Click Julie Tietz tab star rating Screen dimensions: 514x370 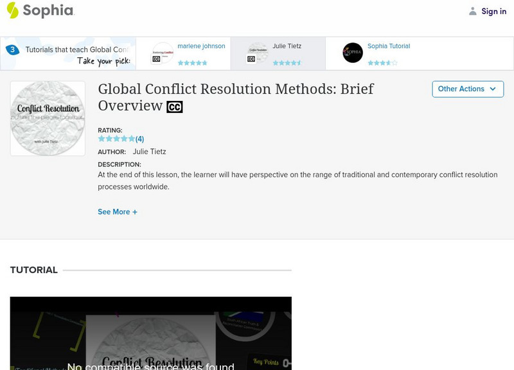point(287,62)
